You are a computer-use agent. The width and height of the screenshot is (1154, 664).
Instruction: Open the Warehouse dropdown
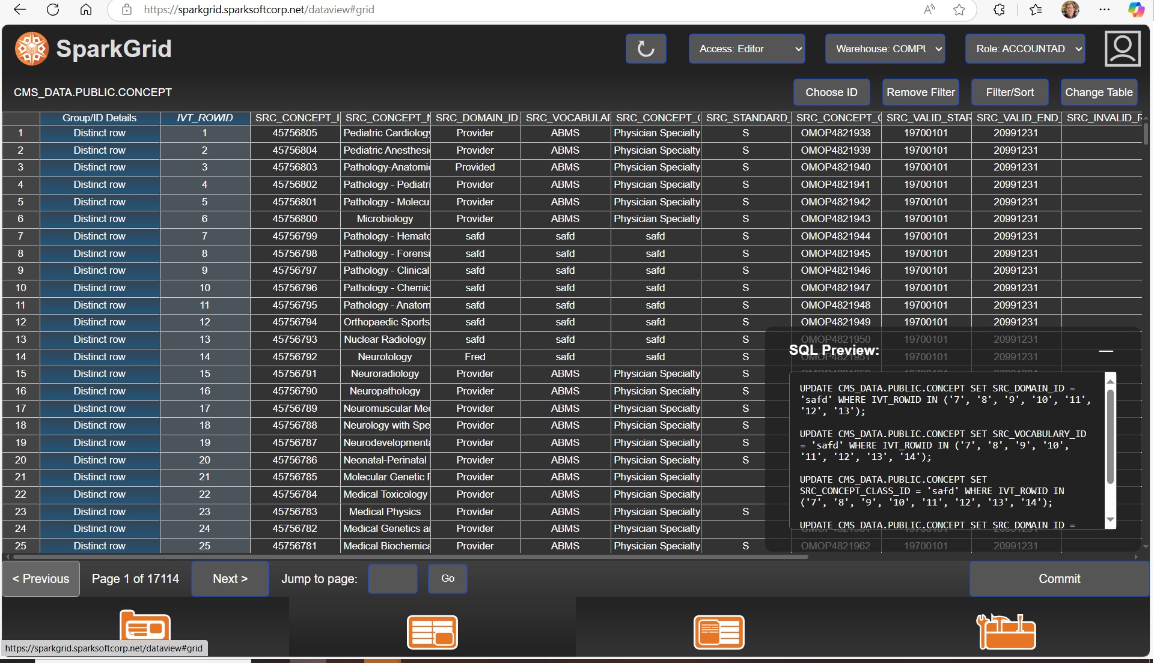pyautogui.click(x=885, y=49)
